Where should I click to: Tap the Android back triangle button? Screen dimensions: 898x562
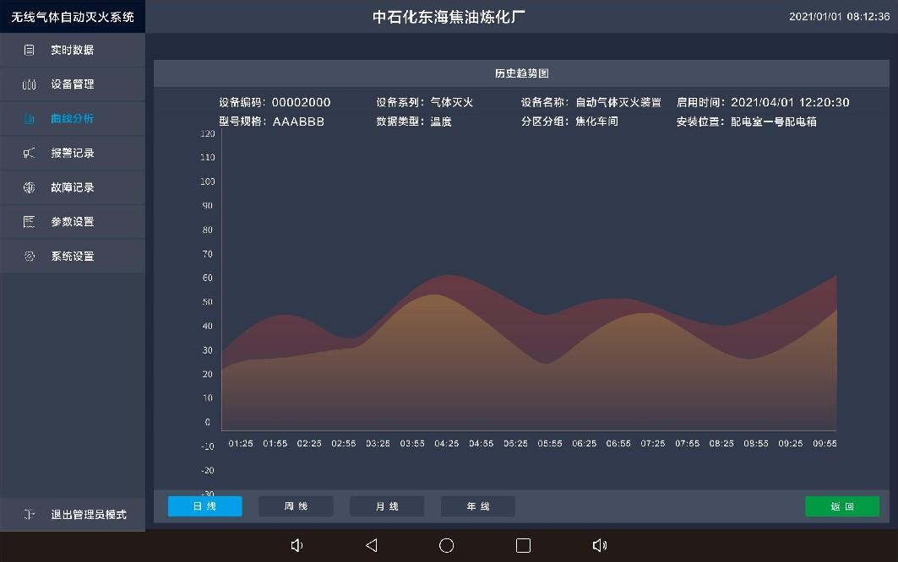point(371,545)
